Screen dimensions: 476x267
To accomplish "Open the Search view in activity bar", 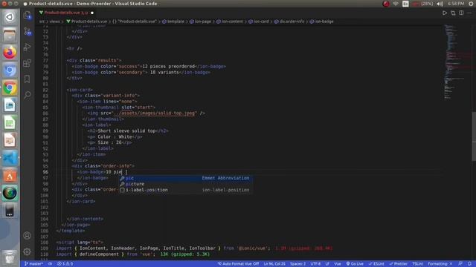I will 28,95.
